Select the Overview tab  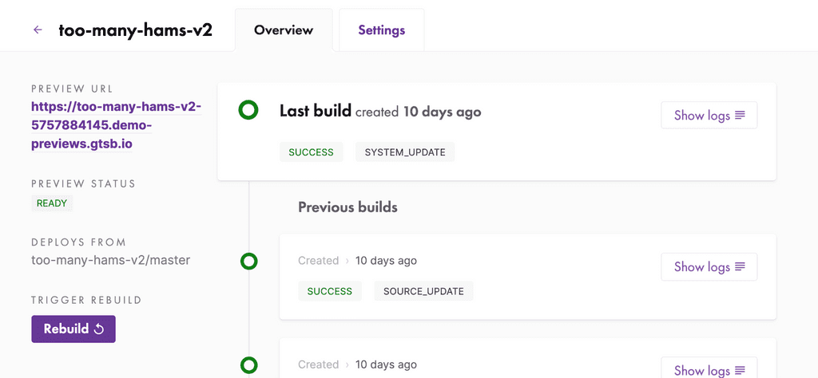[x=284, y=30]
